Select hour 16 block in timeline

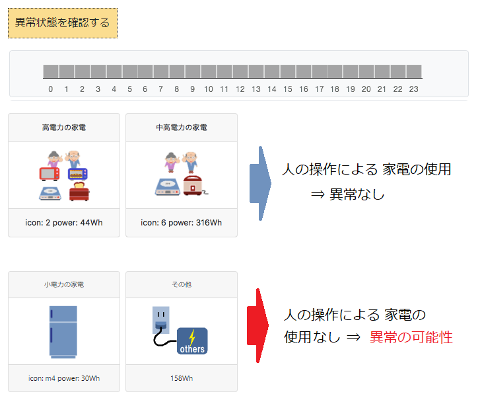(303, 71)
